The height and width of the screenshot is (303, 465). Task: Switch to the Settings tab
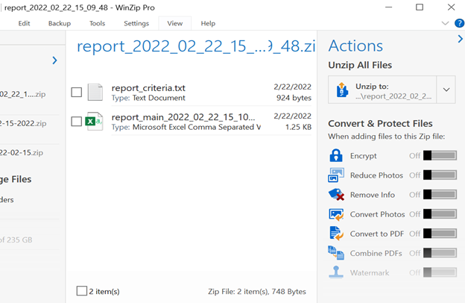tap(136, 23)
